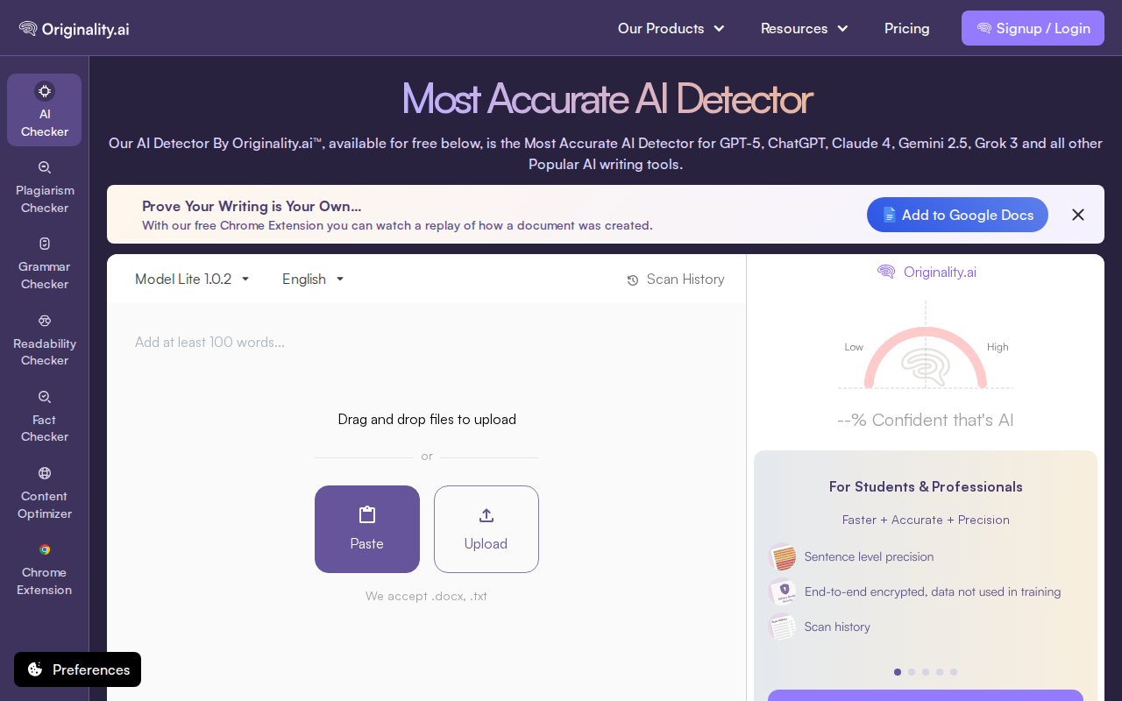Click 'Faster + Accurate + Precision' text
The height and width of the screenshot is (701, 1122).
point(926,520)
